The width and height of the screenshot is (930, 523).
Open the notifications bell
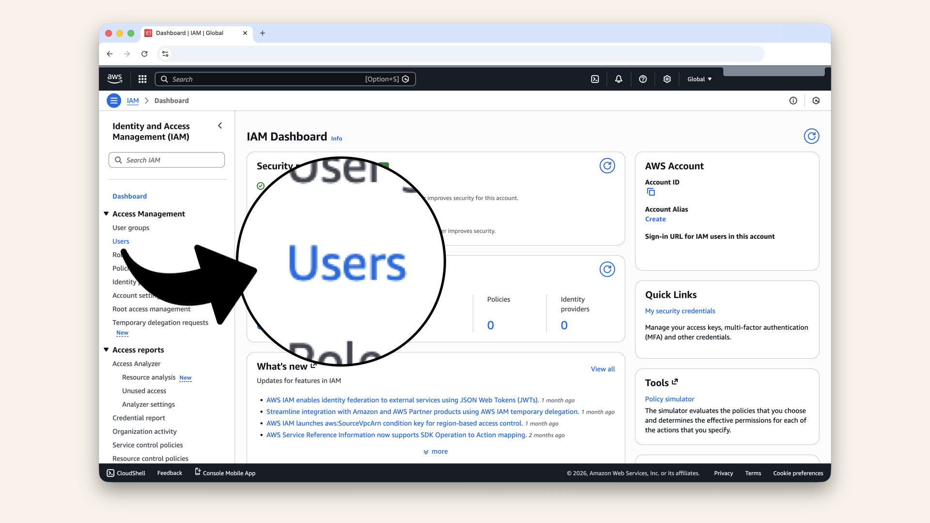619,79
